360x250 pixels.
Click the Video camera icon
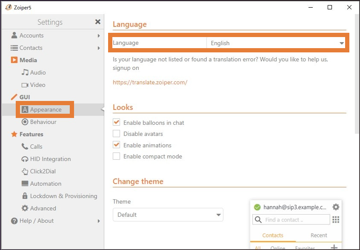25,85
